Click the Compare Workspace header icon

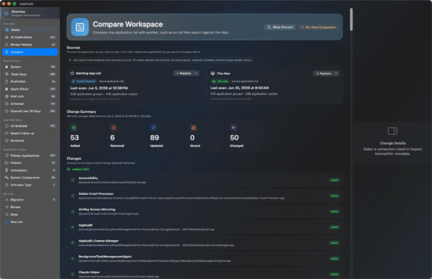[x=80, y=27]
